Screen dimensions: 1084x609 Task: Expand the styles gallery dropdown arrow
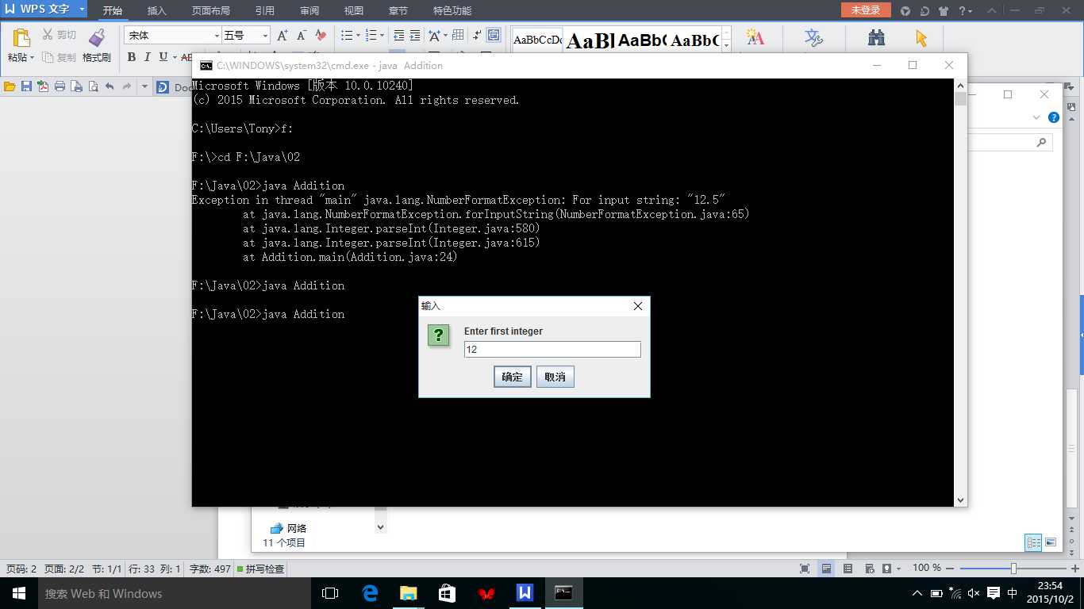[726, 45]
